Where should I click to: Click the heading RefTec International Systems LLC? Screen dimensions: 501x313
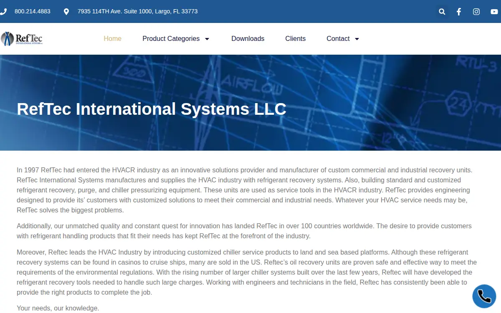[152, 109]
